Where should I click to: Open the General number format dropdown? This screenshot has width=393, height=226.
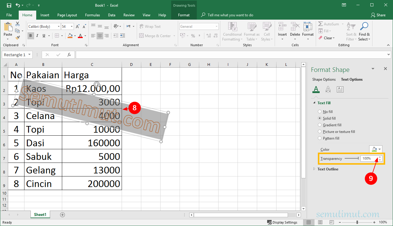point(216,27)
